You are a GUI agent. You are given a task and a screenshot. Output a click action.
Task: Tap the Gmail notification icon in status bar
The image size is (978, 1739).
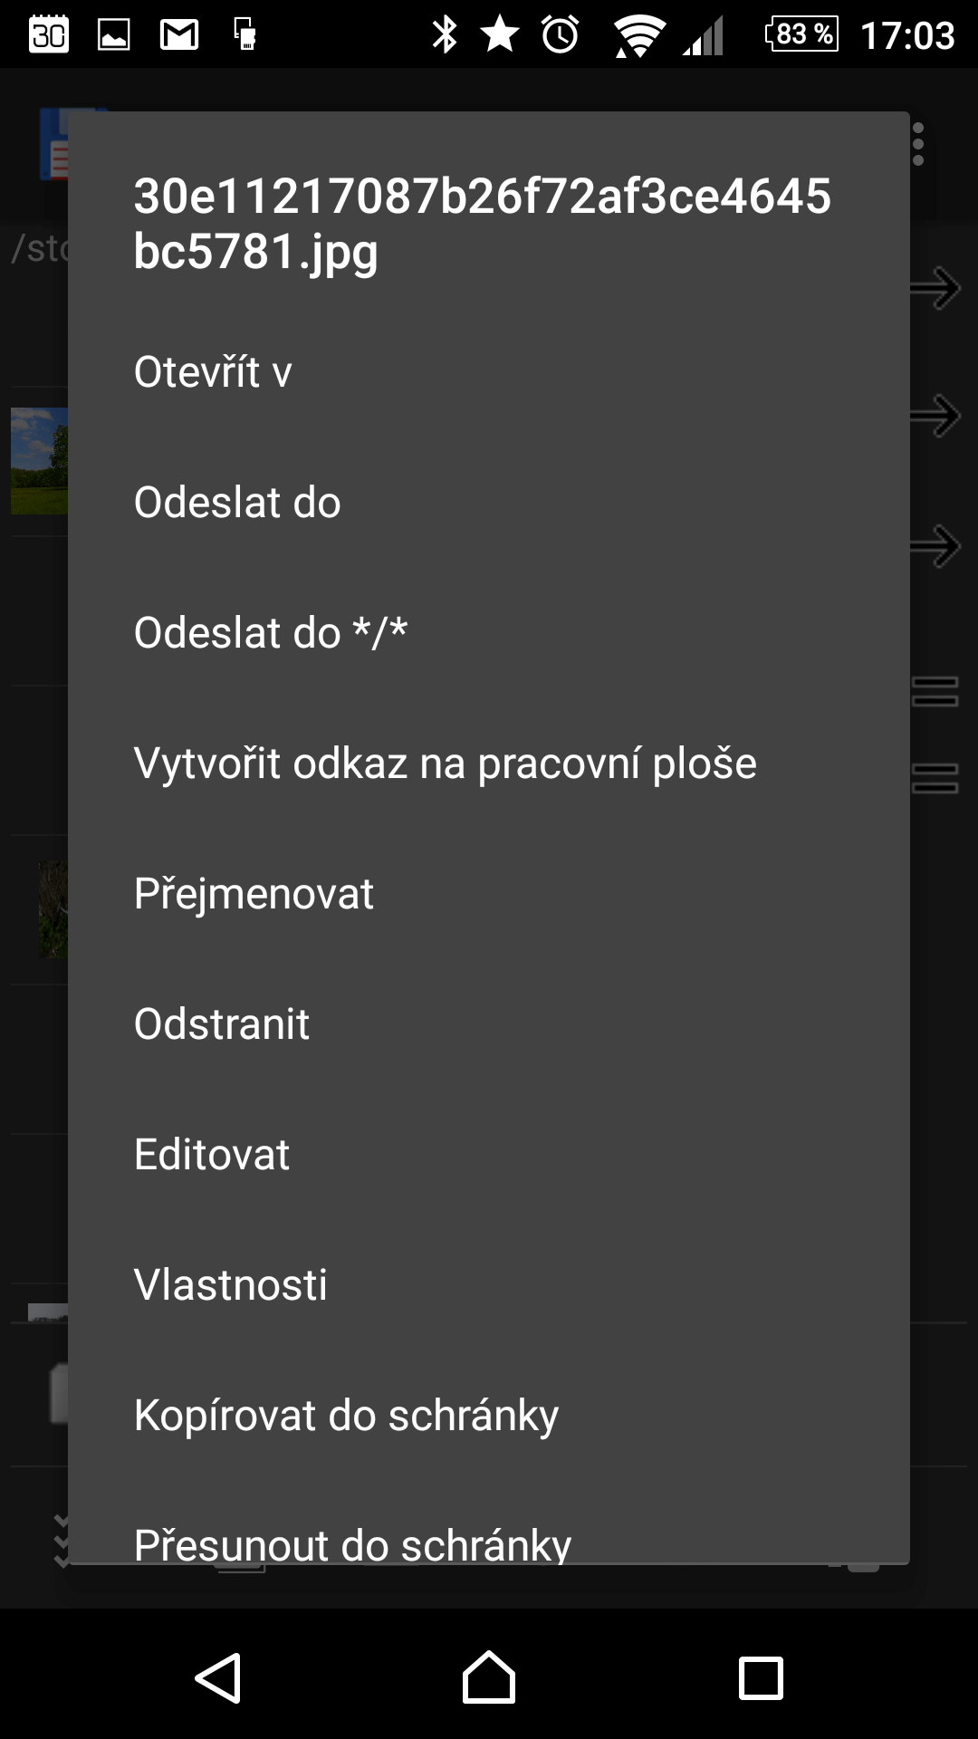179,35
